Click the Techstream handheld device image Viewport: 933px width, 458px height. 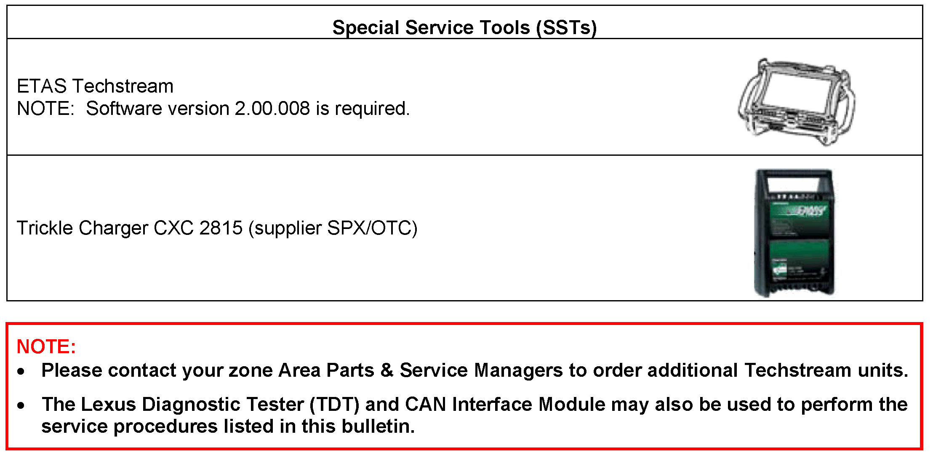click(x=796, y=102)
